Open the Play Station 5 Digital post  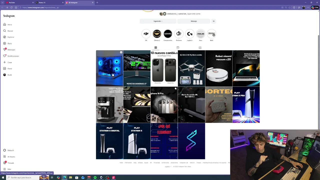(x=109, y=141)
